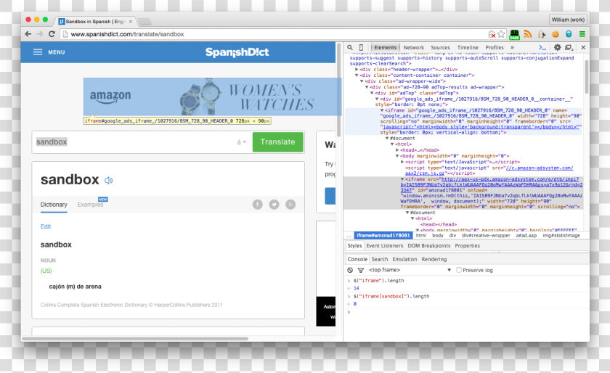Go back with the browser back arrow
The width and height of the screenshot is (610, 373).
coord(28,34)
